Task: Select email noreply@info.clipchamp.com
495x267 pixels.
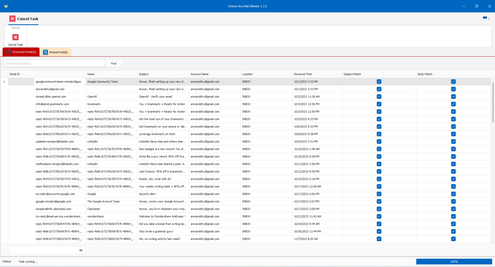Action: [53, 209]
